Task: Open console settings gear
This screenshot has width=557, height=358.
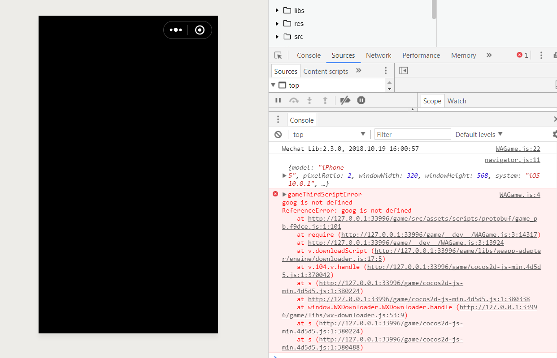Action: (555, 134)
